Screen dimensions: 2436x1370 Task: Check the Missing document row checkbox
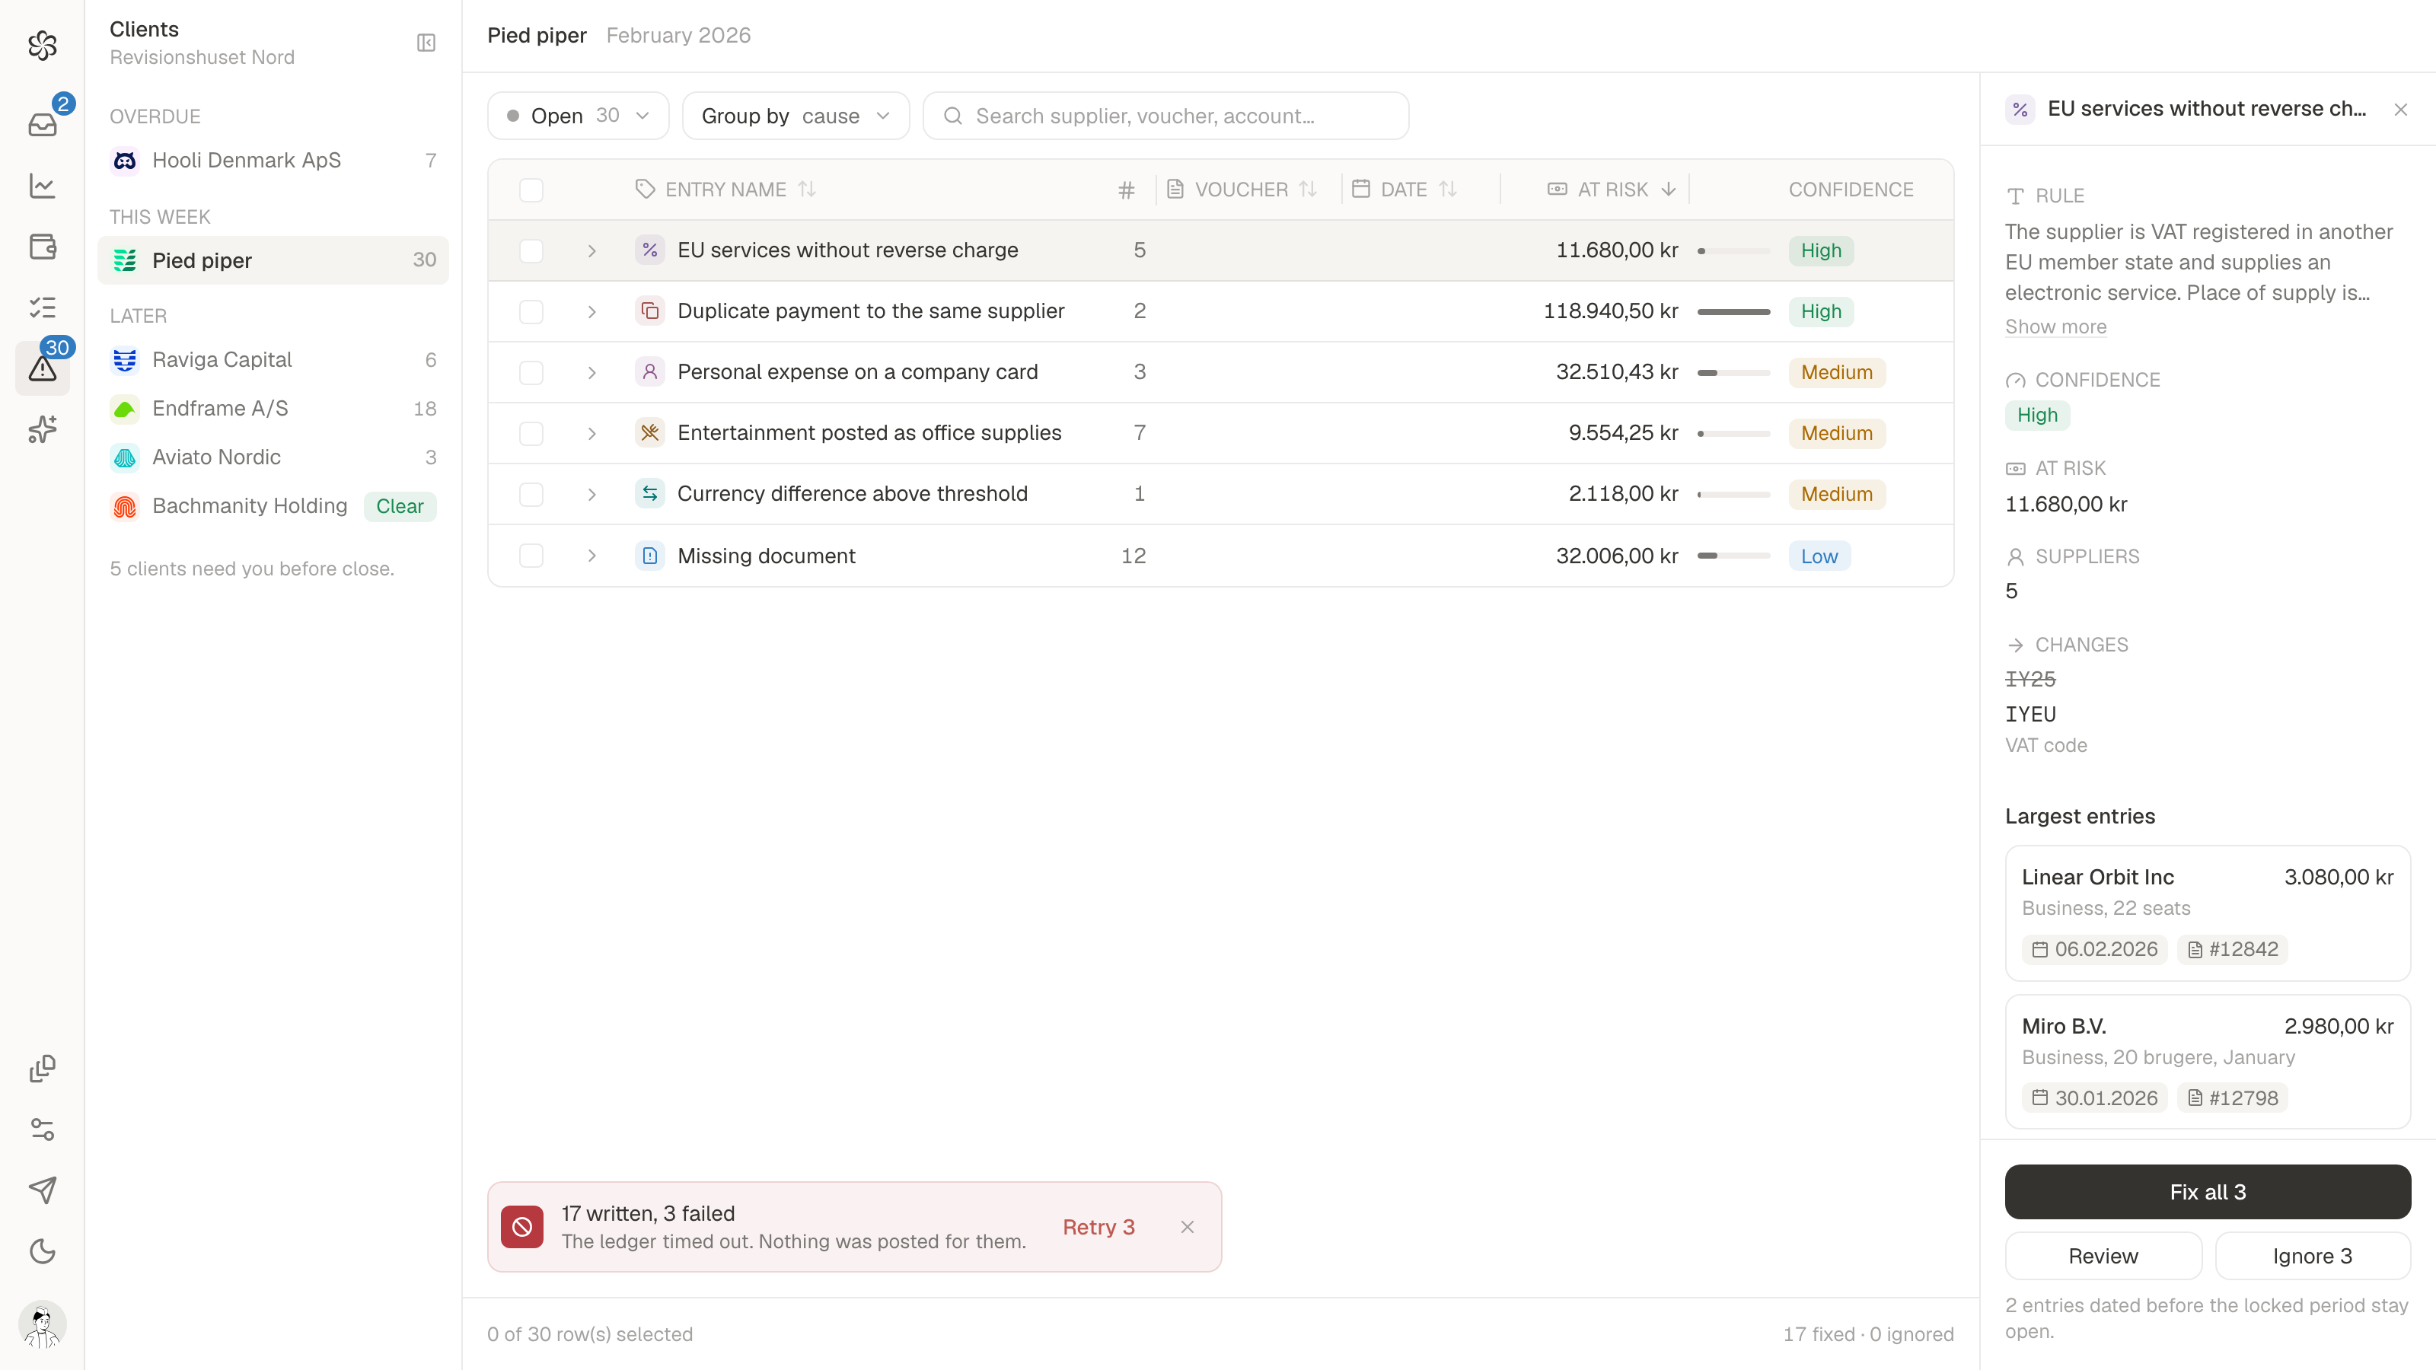(531, 556)
